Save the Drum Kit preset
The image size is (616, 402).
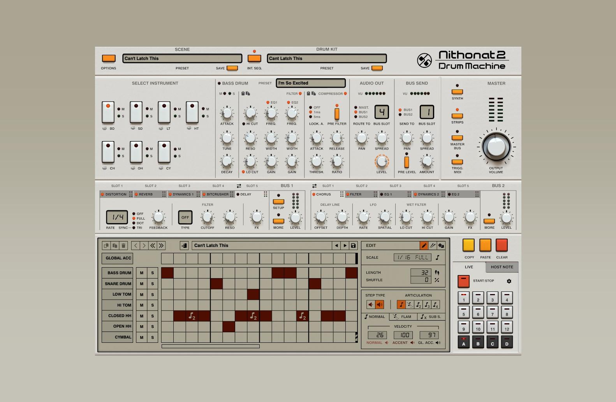coord(377,68)
